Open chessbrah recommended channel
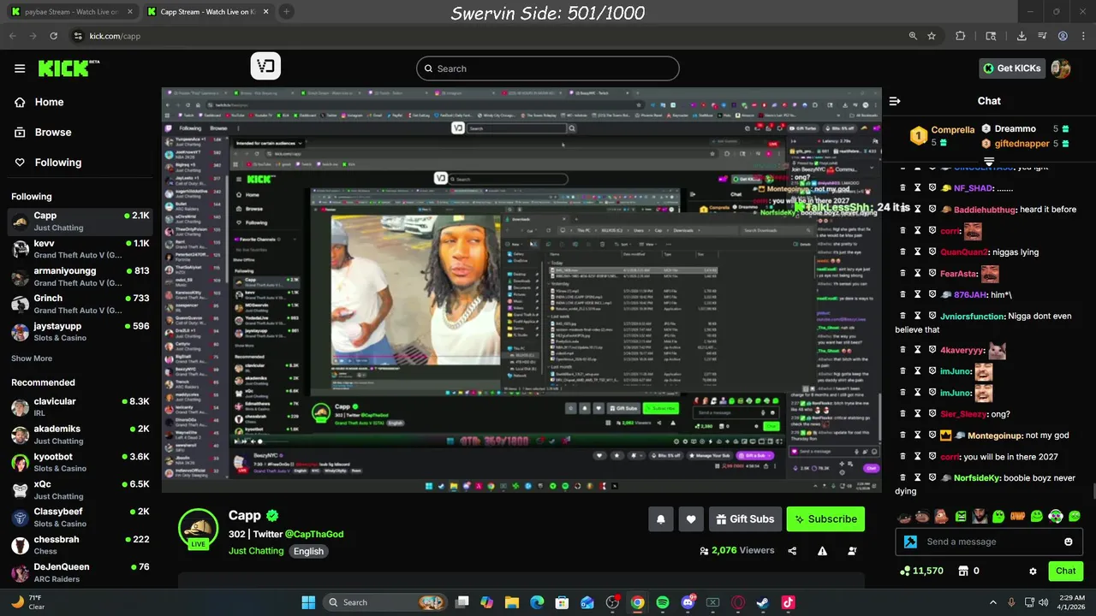The height and width of the screenshot is (616, 1096). point(80,545)
